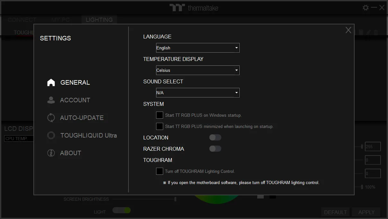Close the Settings dialog with the X

348,30
